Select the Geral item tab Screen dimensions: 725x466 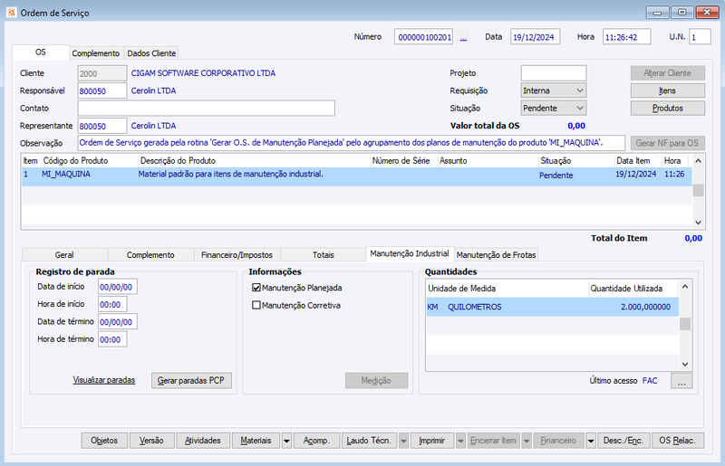pyautogui.click(x=64, y=255)
